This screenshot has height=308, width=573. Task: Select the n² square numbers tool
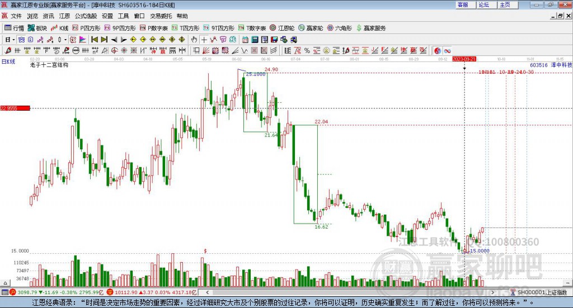point(95,51)
